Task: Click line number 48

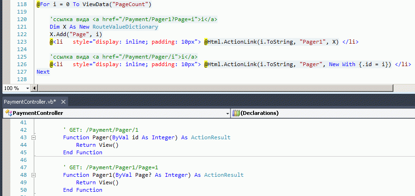Action: coord(23,175)
